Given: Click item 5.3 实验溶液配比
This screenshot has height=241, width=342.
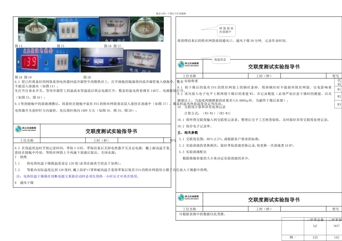Looking at the screenshot, I should pyautogui.click(x=193, y=152).
